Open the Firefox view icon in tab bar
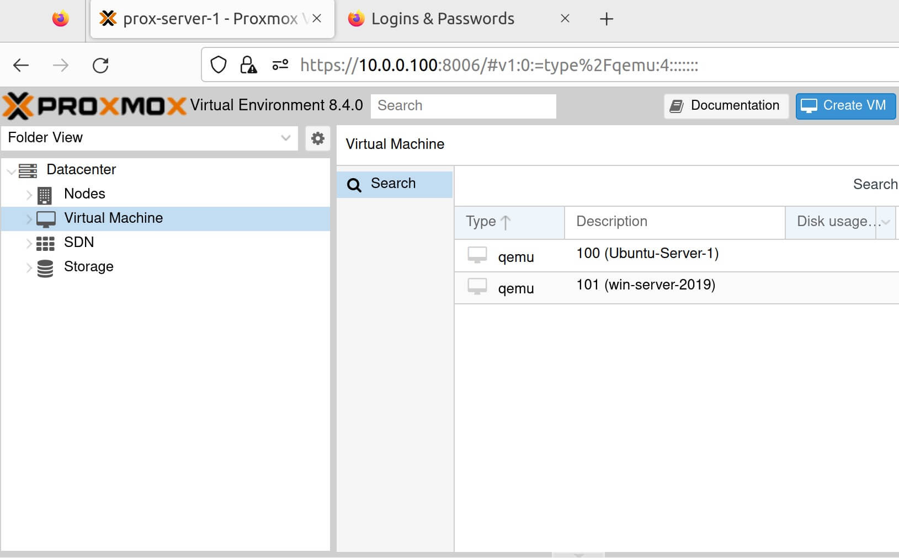Viewport: 899px width, 558px height. 61,19
